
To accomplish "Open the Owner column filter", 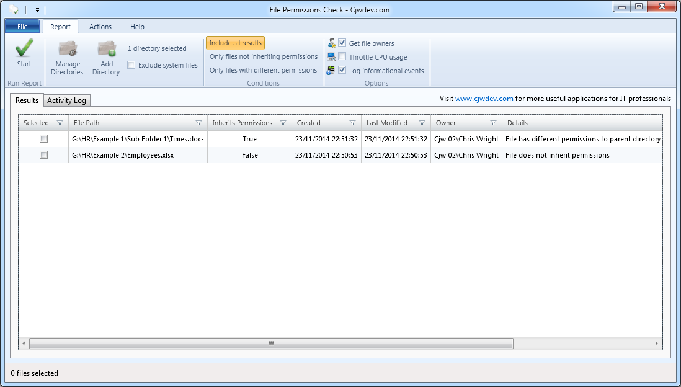I will 493,123.
